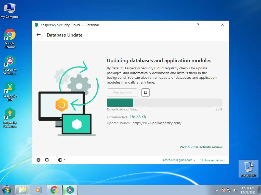
Task: Open the volume speaker tray icon
Action: tap(235, 190)
